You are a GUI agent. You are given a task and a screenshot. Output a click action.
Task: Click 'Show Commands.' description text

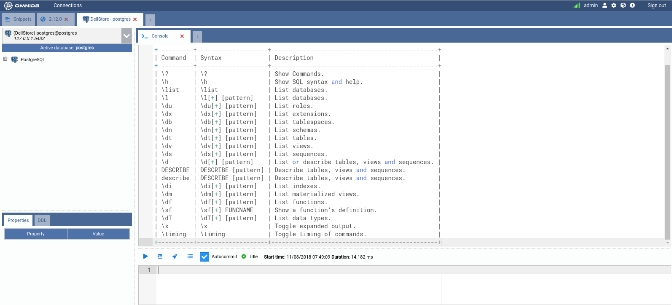pos(299,74)
